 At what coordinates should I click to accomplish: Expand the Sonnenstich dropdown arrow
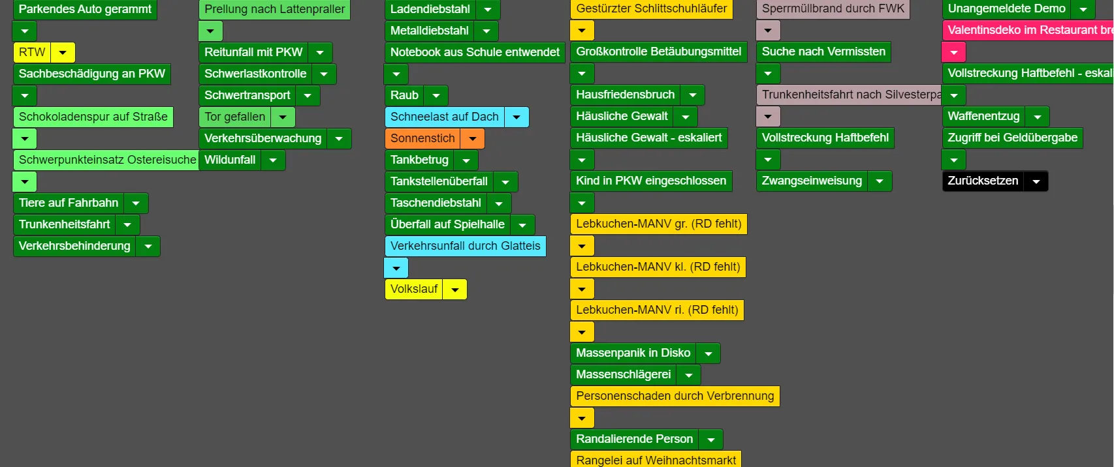click(473, 138)
